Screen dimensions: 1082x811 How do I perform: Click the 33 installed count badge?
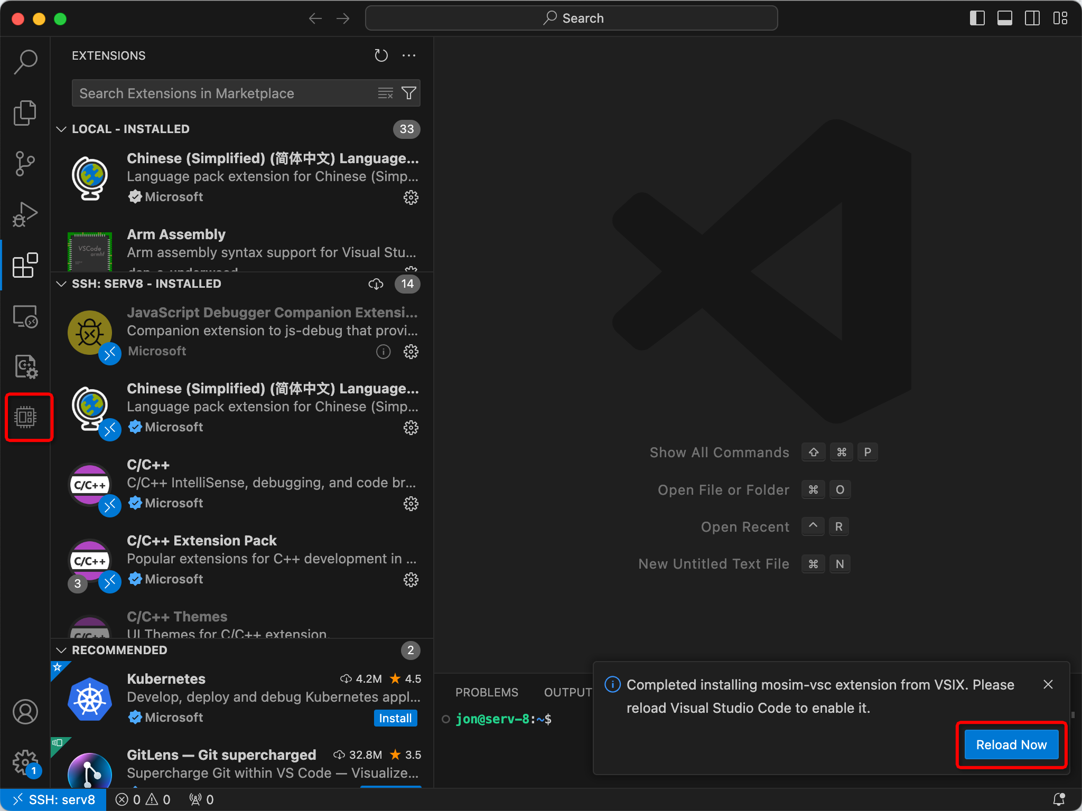pyautogui.click(x=406, y=129)
